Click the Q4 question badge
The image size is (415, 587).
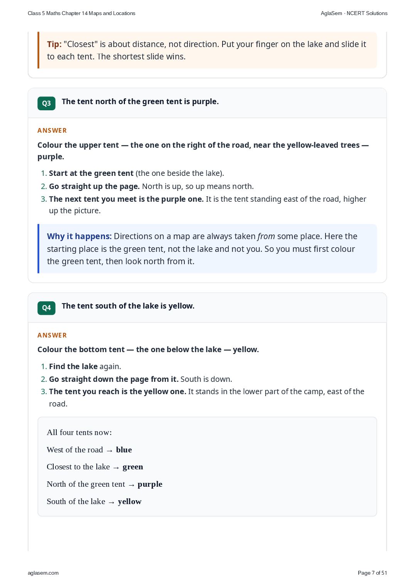[x=46, y=308]
